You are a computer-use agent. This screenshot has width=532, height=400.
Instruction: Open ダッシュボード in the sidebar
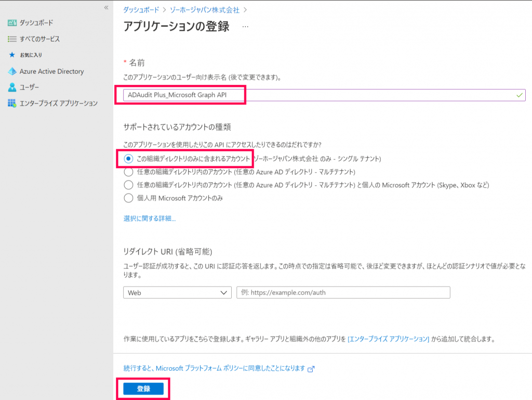pyautogui.click(x=36, y=23)
